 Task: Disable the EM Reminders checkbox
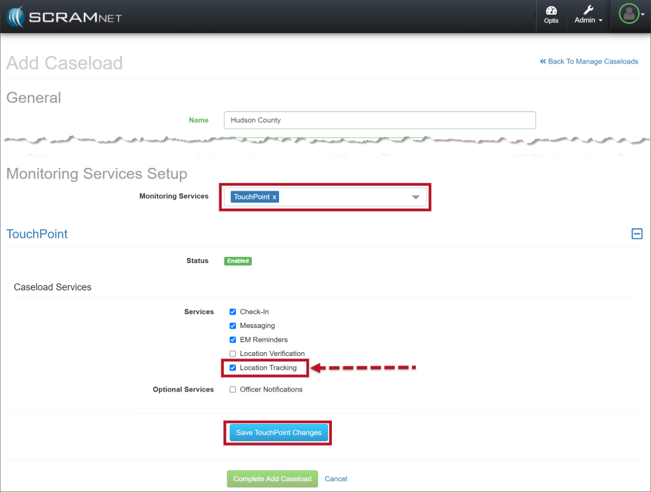[x=233, y=340]
